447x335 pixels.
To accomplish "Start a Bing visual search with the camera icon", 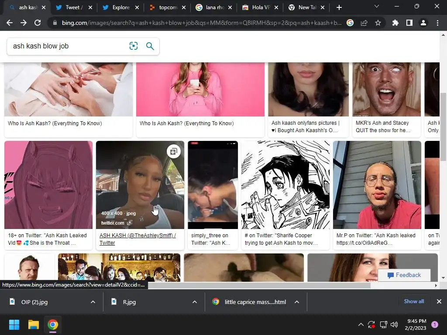I will pyautogui.click(x=134, y=46).
